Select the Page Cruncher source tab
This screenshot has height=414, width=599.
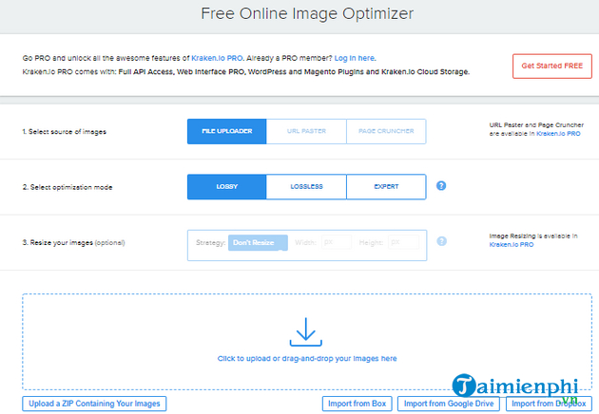[x=386, y=131]
